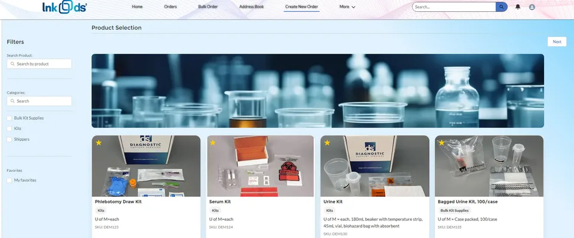Open the Address Book tab

(x=252, y=7)
